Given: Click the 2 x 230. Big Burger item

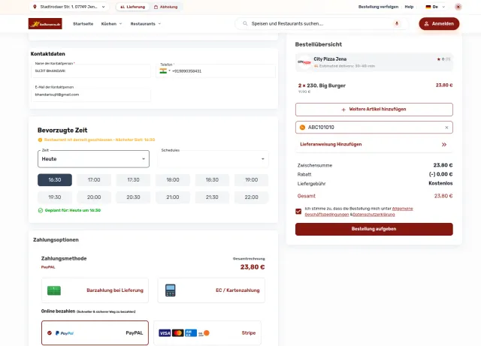Looking at the screenshot, I should click(322, 86).
